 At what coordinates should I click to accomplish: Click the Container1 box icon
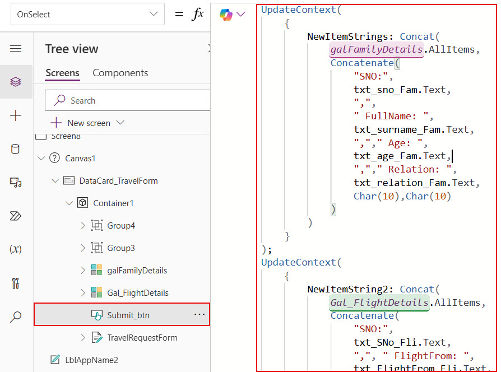point(82,203)
